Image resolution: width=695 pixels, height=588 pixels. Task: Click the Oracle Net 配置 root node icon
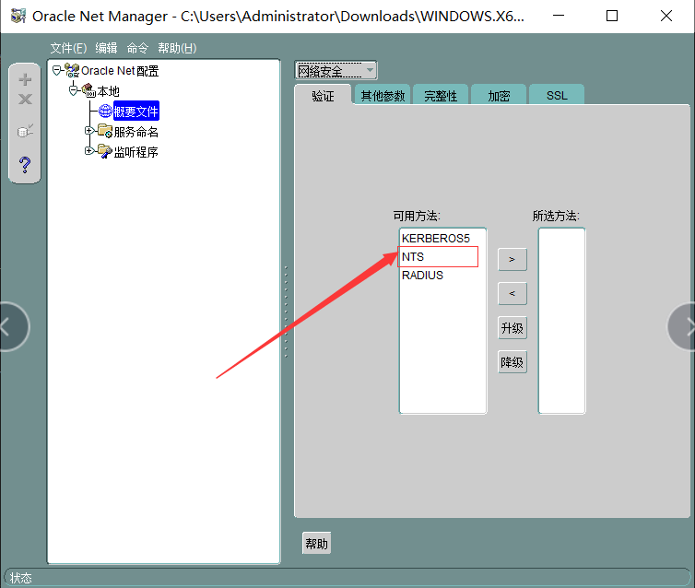pyautogui.click(x=72, y=70)
